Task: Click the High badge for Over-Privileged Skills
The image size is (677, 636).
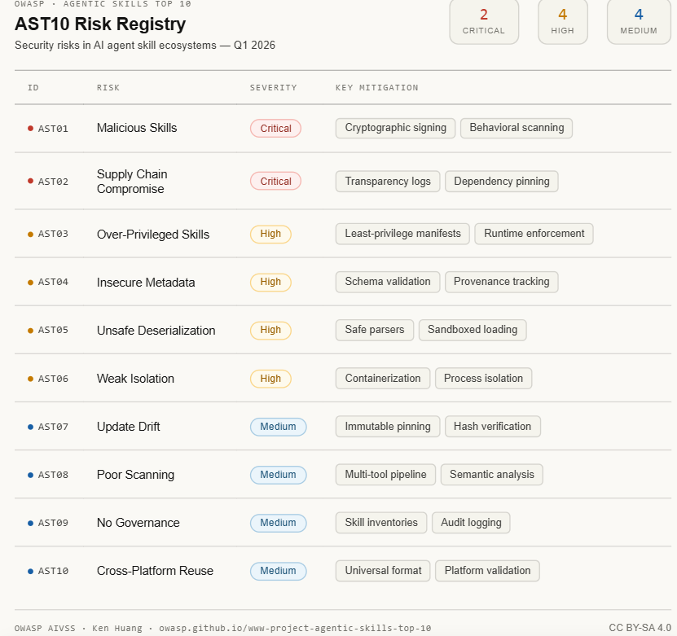Action: click(x=270, y=235)
